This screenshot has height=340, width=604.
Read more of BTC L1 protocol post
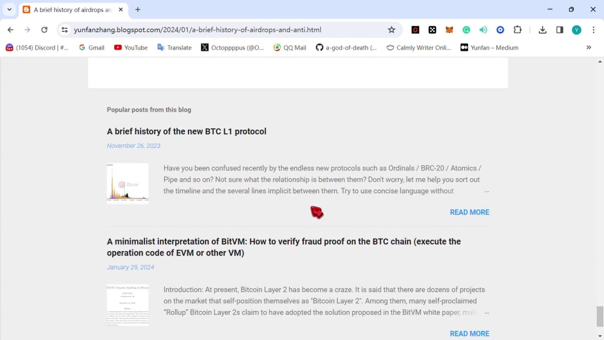tap(469, 212)
